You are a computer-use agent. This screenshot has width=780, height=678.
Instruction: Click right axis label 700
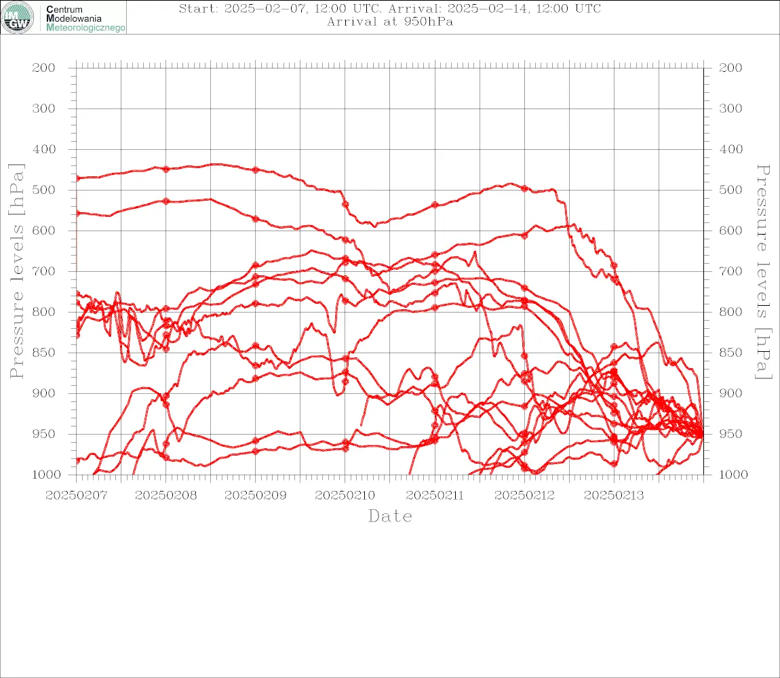click(730, 272)
